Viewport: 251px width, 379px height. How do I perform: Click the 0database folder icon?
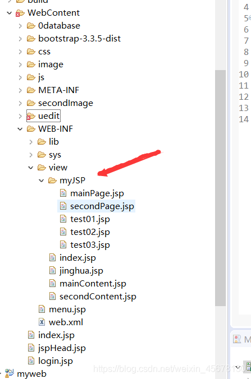coord(31,26)
